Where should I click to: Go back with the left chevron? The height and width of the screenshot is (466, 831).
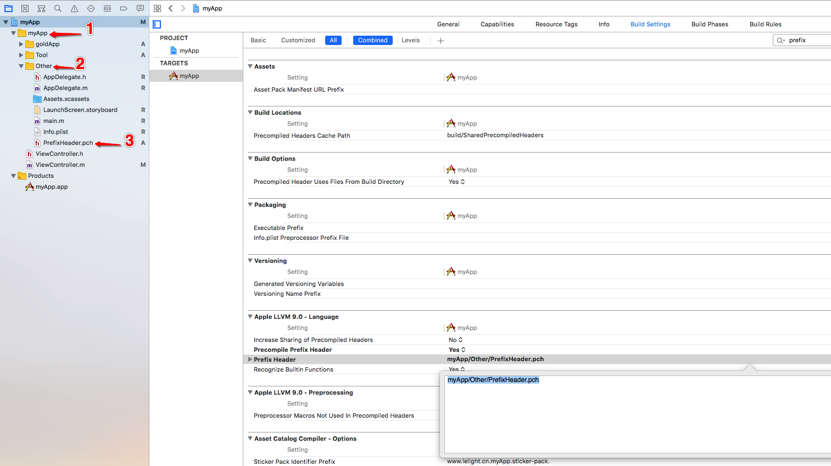tap(171, 8)
